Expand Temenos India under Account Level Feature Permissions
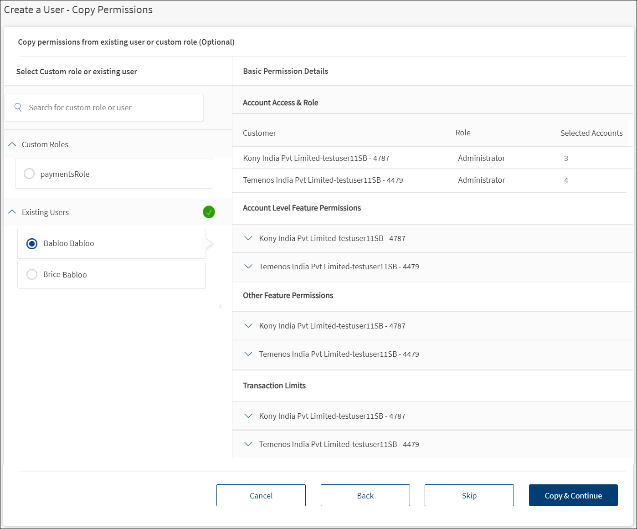The height and width of the screenshot is (529, 637). [248, 267]
